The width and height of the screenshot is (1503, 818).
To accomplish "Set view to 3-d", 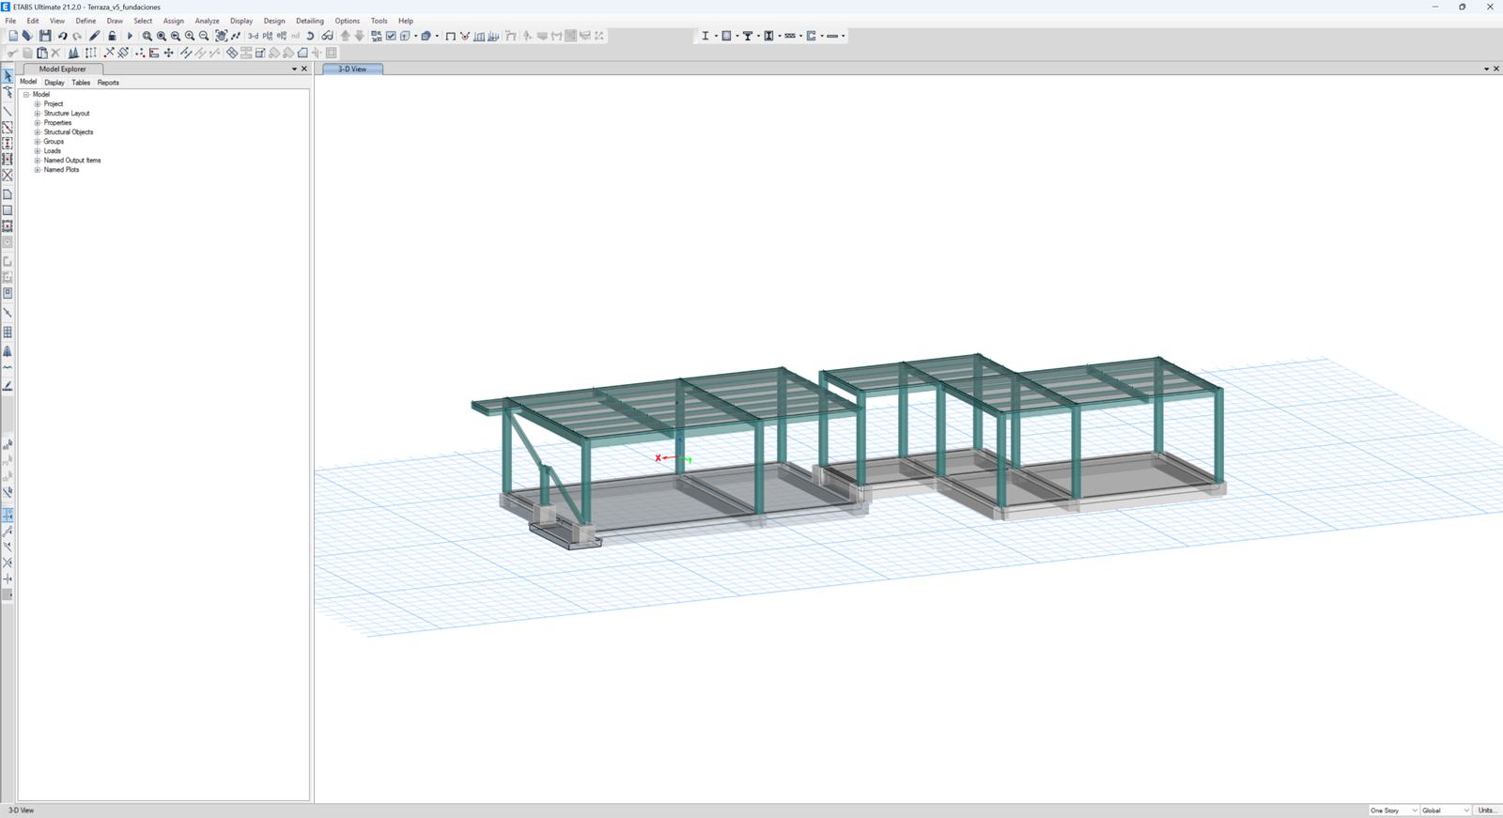I will point(253,36).
